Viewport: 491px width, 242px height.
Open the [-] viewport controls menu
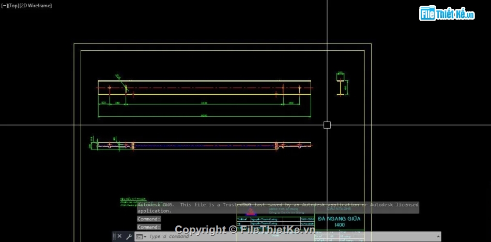4,6
